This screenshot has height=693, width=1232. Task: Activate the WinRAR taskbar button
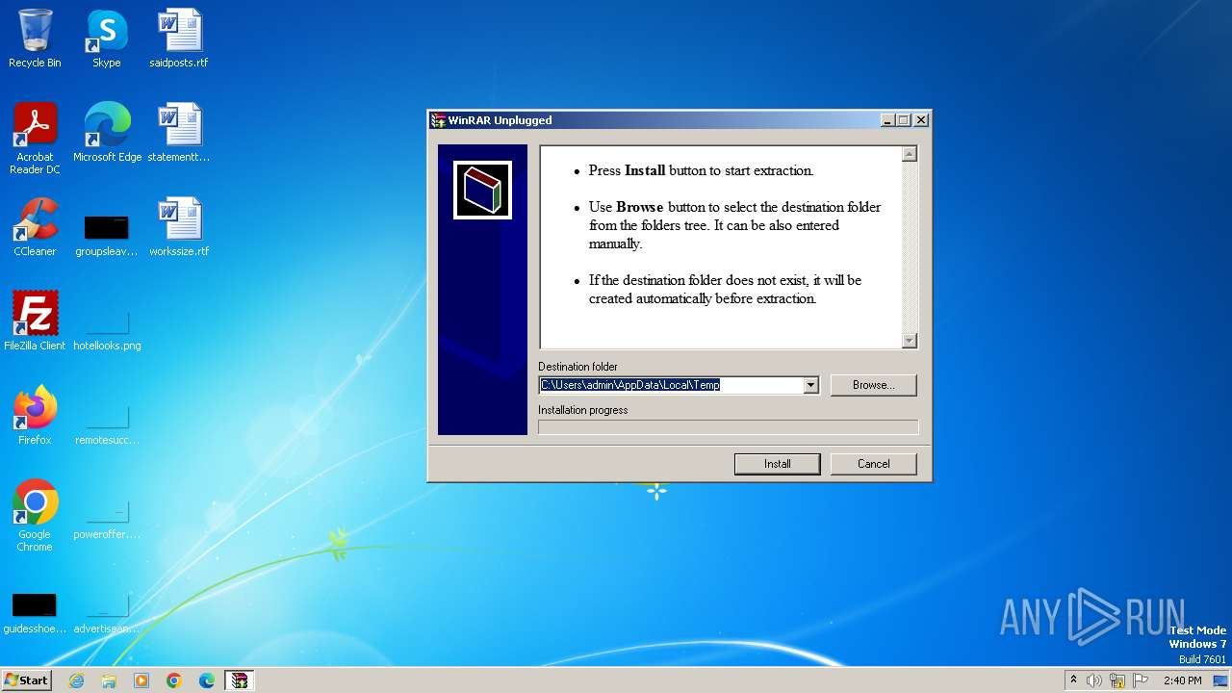coord(239,680)
